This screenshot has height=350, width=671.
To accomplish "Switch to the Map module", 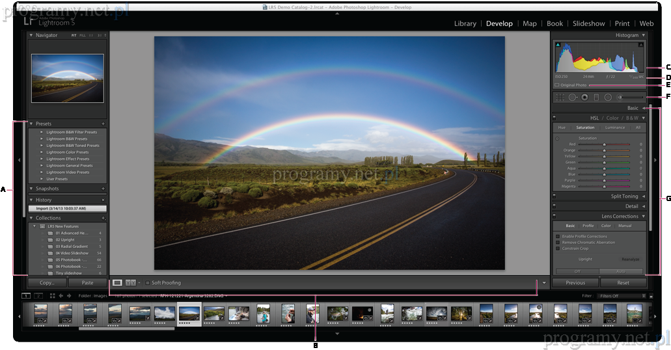I will pyautogui.click(x=529, y=23).
